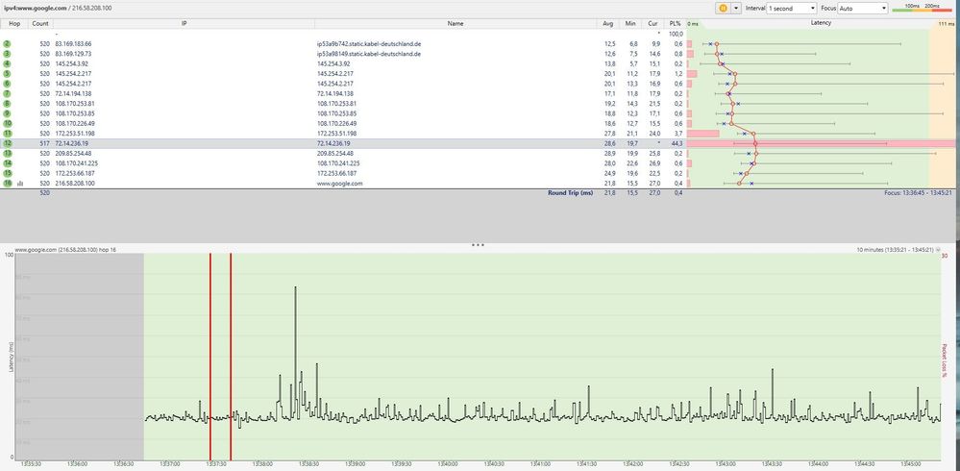Pause the trace with the orange button

pyautogui.click(x=723, y=8)
